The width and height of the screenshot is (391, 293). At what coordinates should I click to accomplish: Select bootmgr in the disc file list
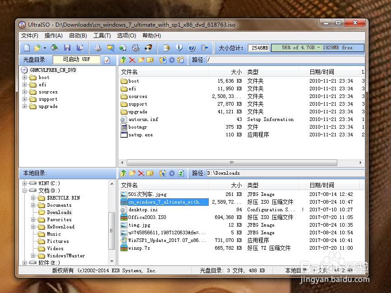tap(138, 127)
